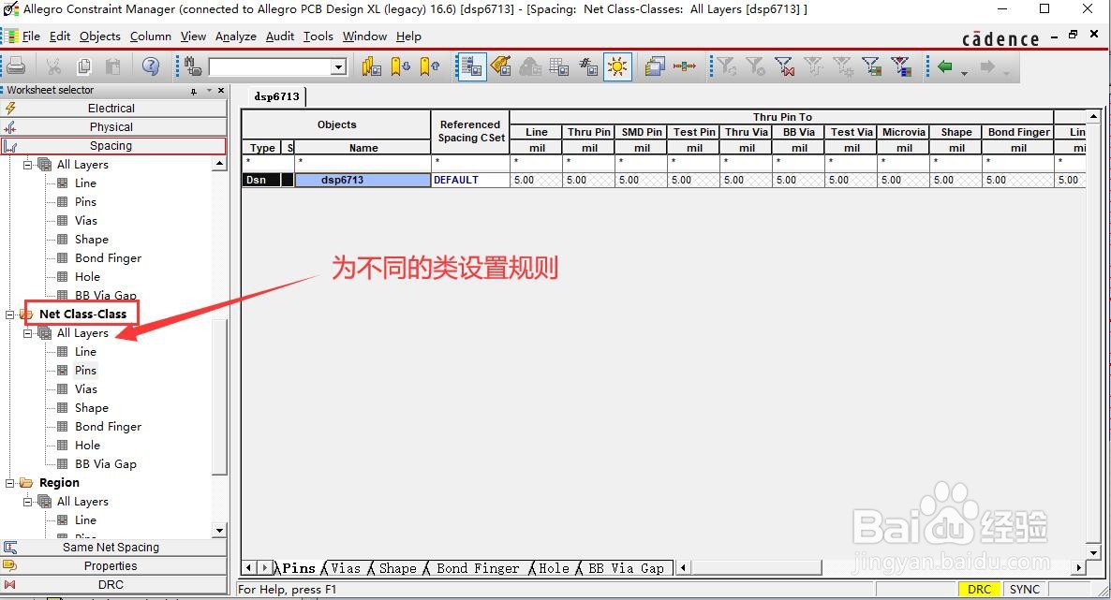This screenshot has height=600, width=1111.
Task: Select Hole under Net Class-Class All Layers
Action: (x=87, y=445)
